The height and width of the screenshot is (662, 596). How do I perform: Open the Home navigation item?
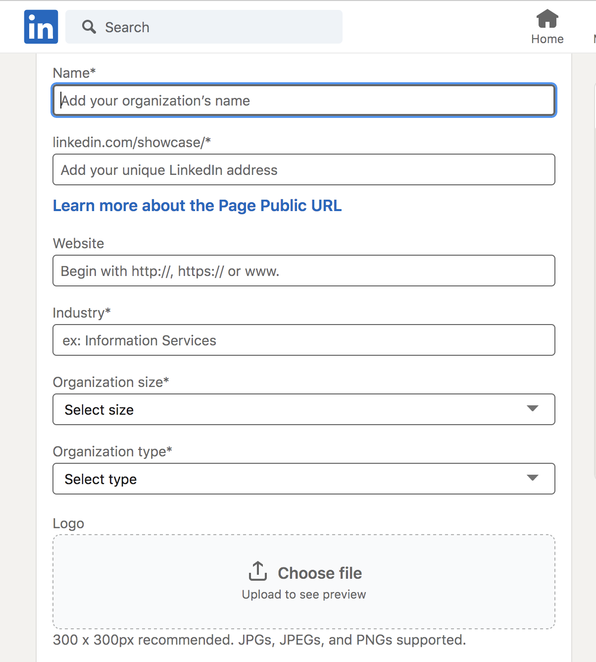(x=547, y=27)
